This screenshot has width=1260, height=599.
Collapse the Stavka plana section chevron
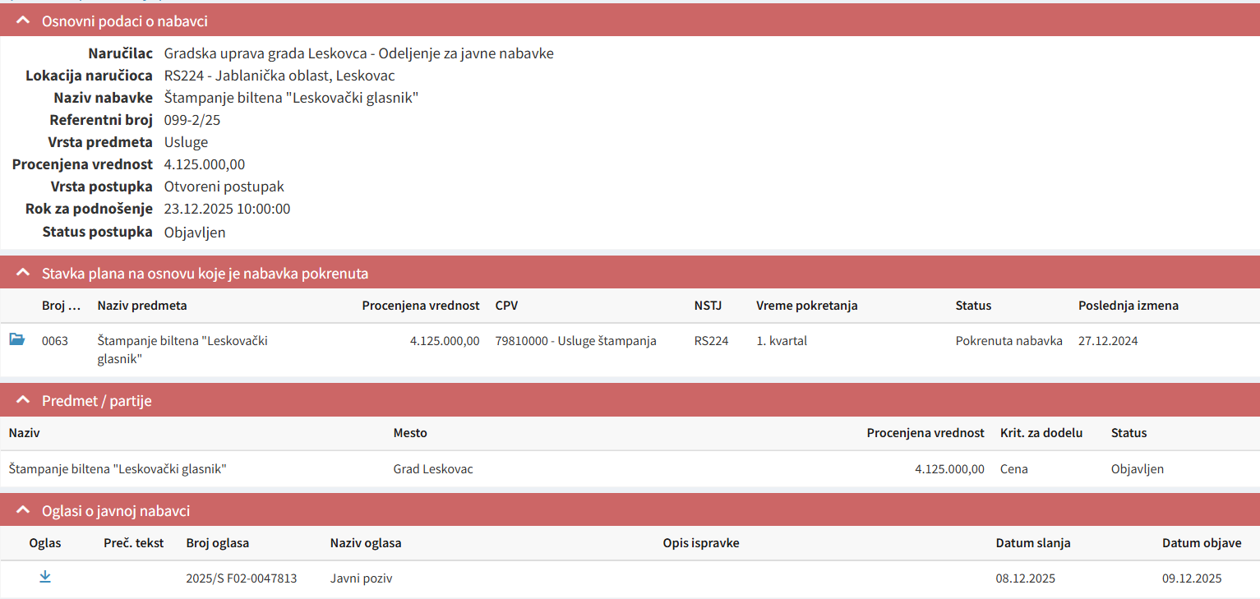click(x=23, y=273)
